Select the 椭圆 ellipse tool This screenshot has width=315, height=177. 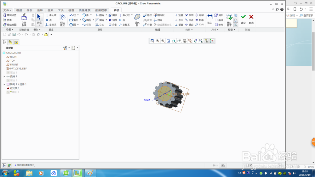click(87, 20)
